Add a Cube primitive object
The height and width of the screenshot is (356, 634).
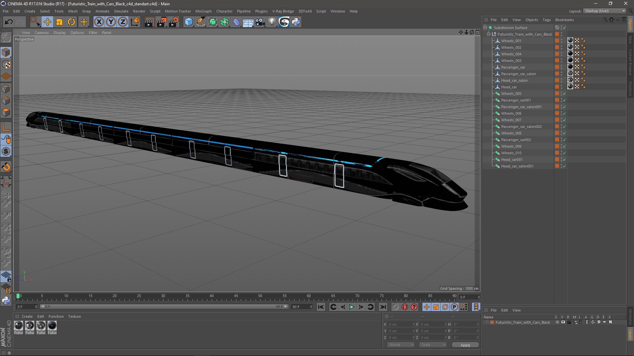point(189,22)
